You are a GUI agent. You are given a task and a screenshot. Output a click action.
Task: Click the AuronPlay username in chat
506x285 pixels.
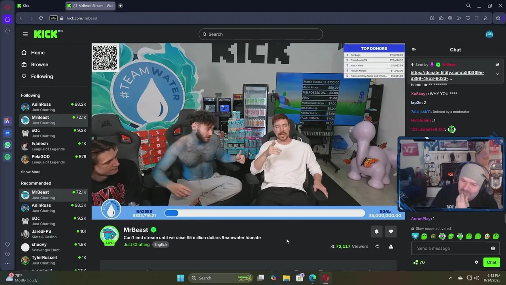pos(421,219)
